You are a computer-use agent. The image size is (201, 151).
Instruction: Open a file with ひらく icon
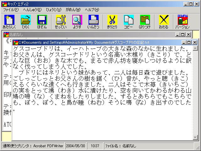pyautogui.click(x=26, y=22)
